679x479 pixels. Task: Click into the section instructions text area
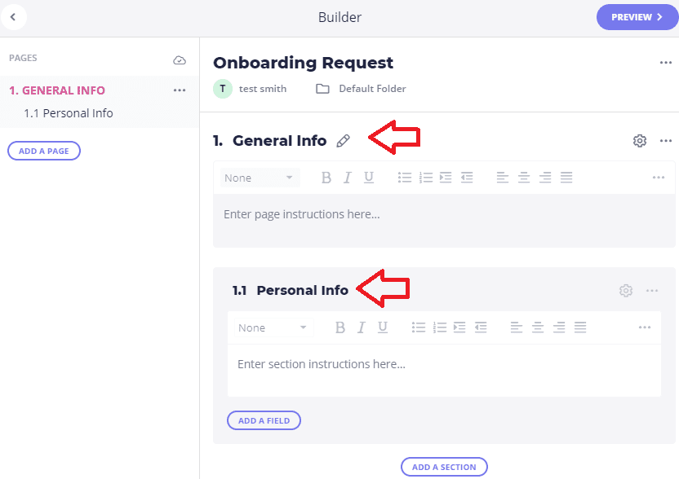point(444,371)
